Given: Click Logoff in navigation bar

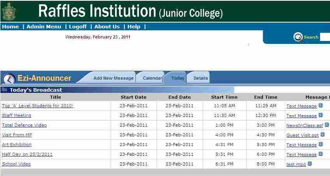Looking at the screenshot, I should pos(78,27).
